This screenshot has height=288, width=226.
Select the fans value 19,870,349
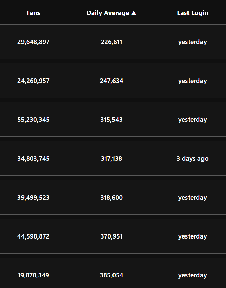33,275
